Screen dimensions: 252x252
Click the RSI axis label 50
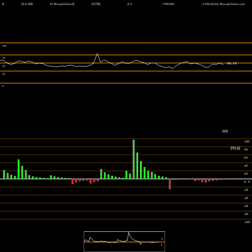(4, 66)
